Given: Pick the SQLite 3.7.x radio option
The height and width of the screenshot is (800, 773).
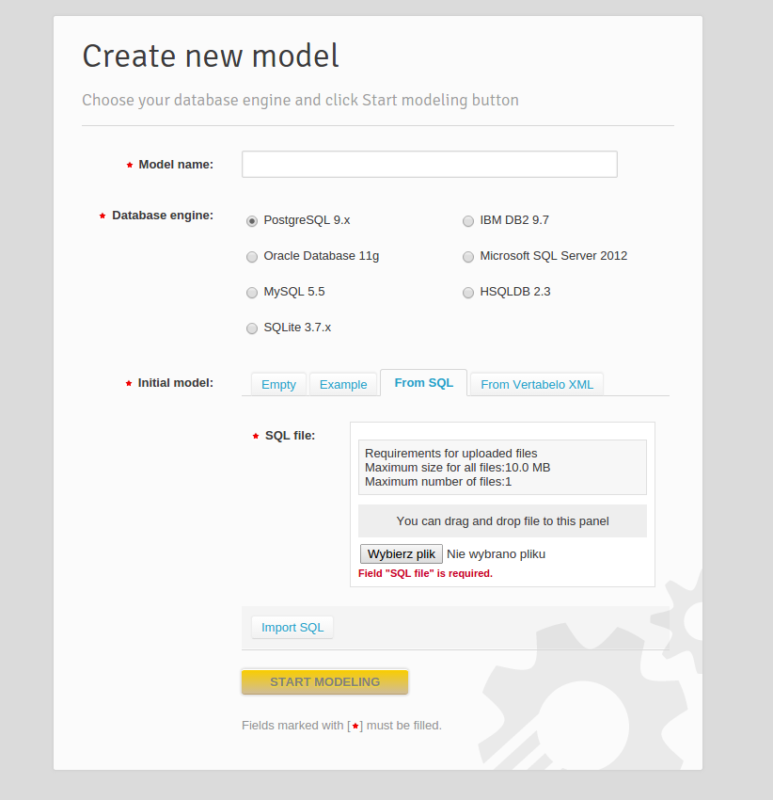Looking at the screenshot, I should point(252,328).
